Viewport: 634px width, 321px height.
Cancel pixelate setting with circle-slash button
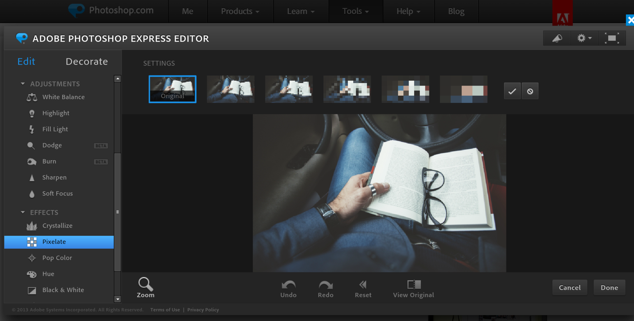click(530, 91)
